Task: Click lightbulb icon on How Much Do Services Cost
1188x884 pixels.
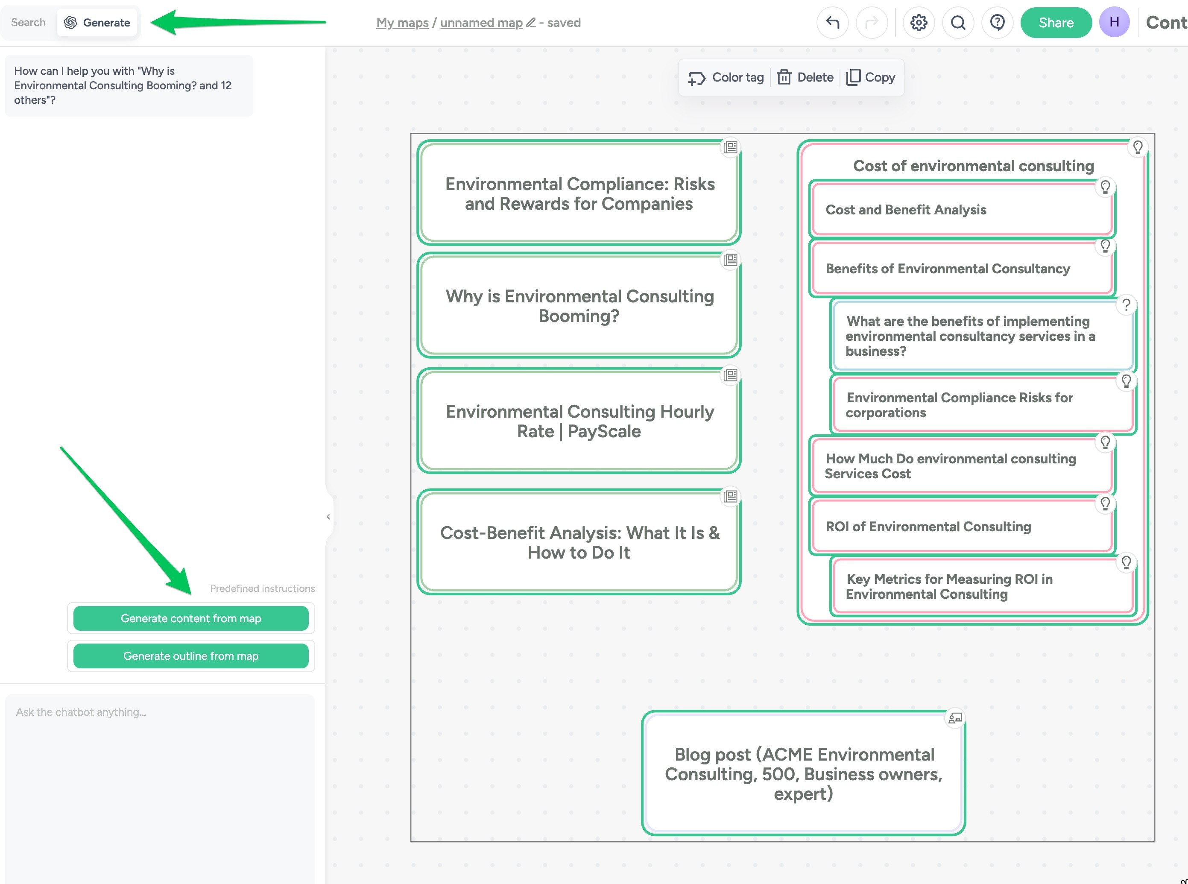Action: coord(1105,442)
